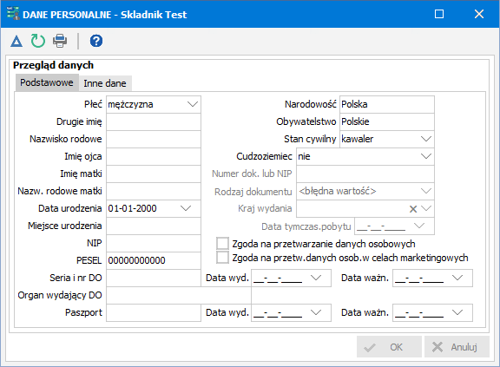Open Data tymczas.pobytu date dropdown
The width and height of the screenshot is (500, 367).
click(x=419, y=226)
